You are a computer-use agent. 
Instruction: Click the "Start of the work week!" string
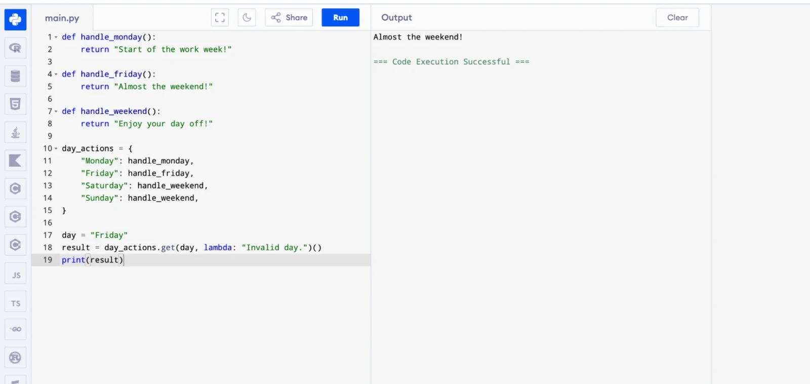[x=173, y=49]
